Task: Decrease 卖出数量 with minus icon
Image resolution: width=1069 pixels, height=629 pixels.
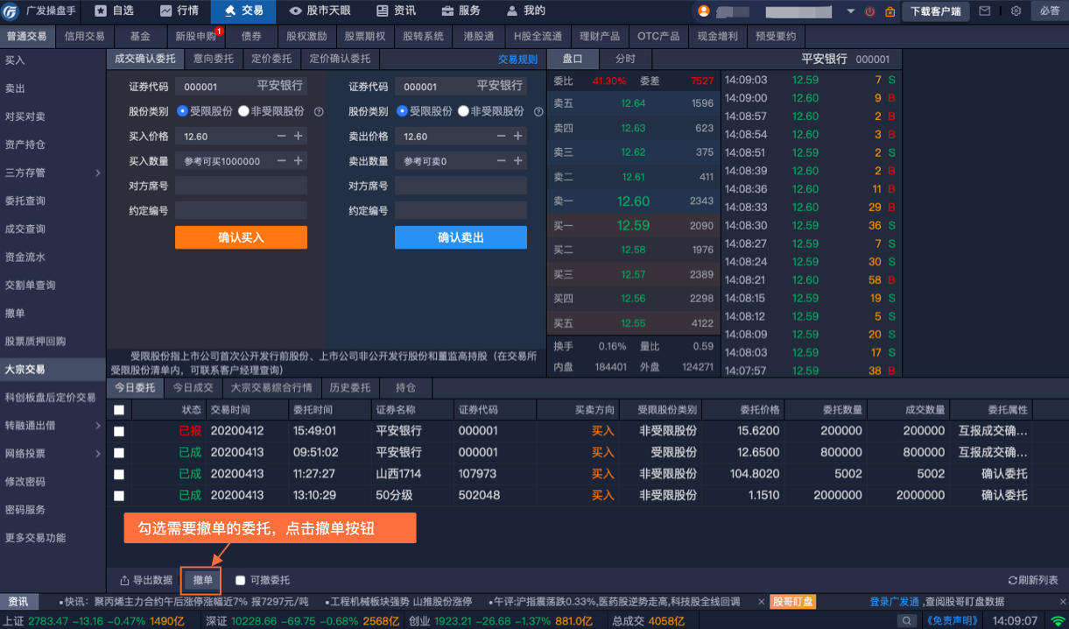Action: click(x=502, y=161)
